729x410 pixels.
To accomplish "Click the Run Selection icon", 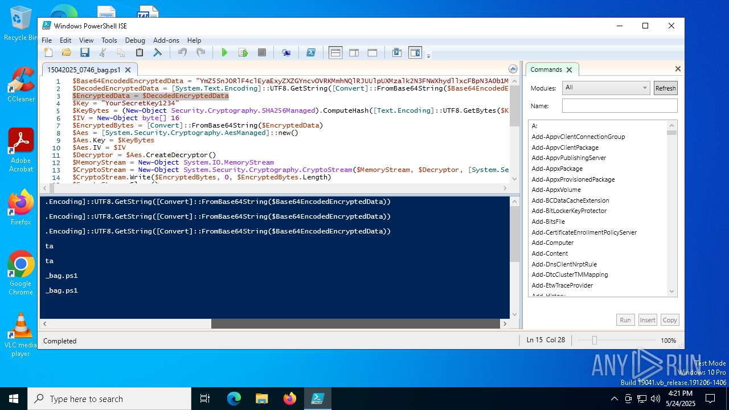I will tap(243, 53).
